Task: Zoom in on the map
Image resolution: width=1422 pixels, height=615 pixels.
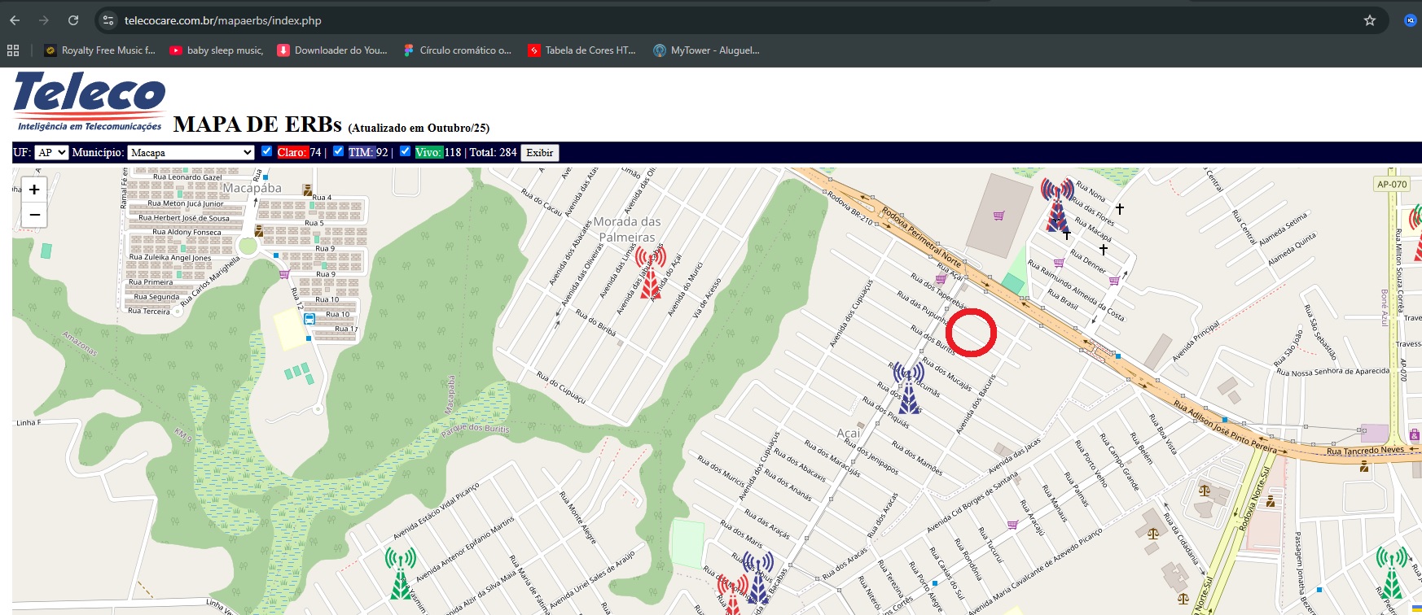Action: (34, 190)
